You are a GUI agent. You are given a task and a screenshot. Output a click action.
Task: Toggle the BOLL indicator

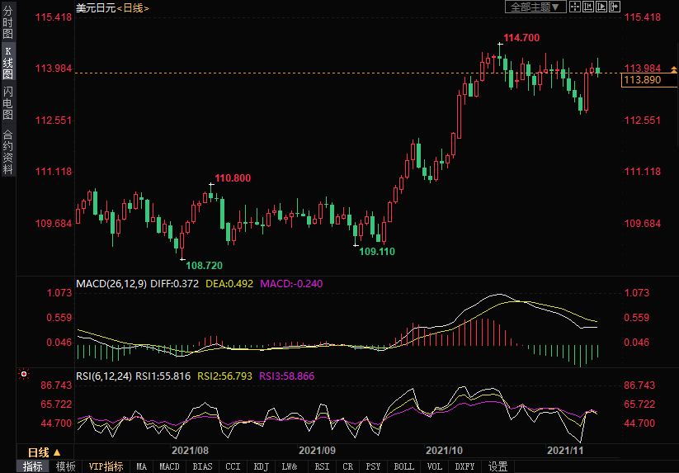pyautogui.click(x=403, y=466)
